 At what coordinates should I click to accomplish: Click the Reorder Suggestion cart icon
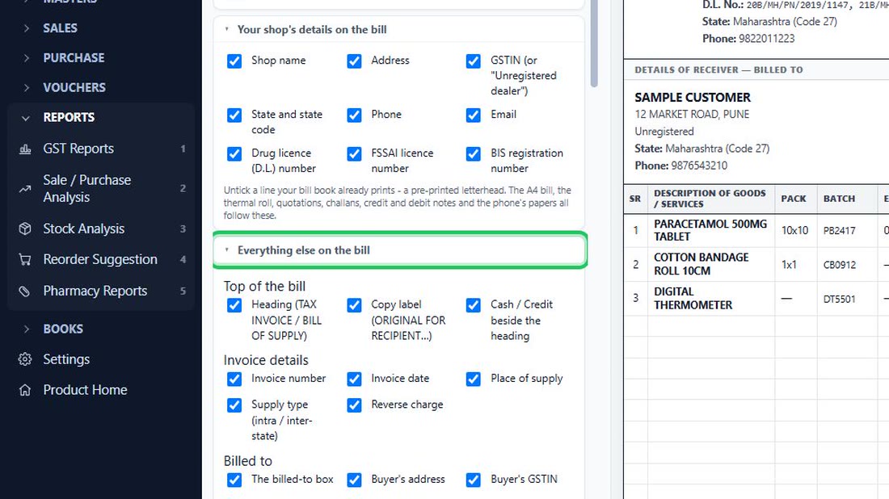click(x=25, y=259)
